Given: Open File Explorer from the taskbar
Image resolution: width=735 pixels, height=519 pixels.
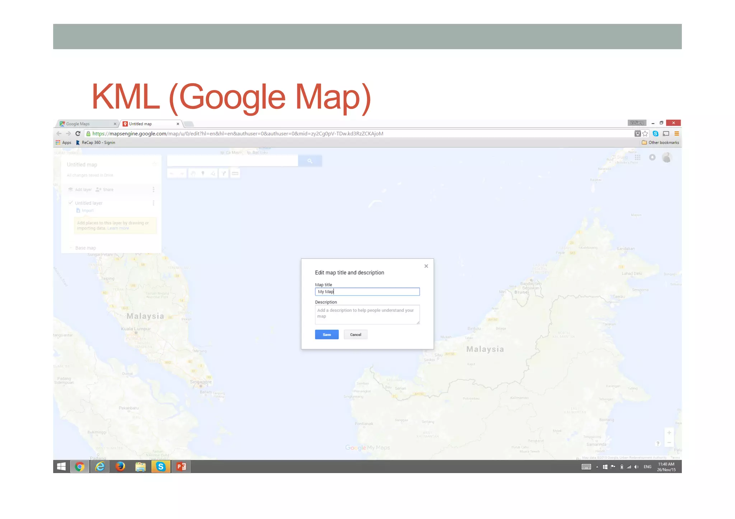Looking at the screenshot, I should click(140, 467).
